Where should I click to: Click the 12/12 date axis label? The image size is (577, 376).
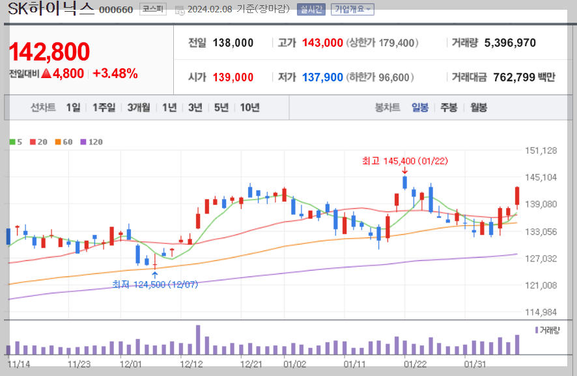point(191,364)
